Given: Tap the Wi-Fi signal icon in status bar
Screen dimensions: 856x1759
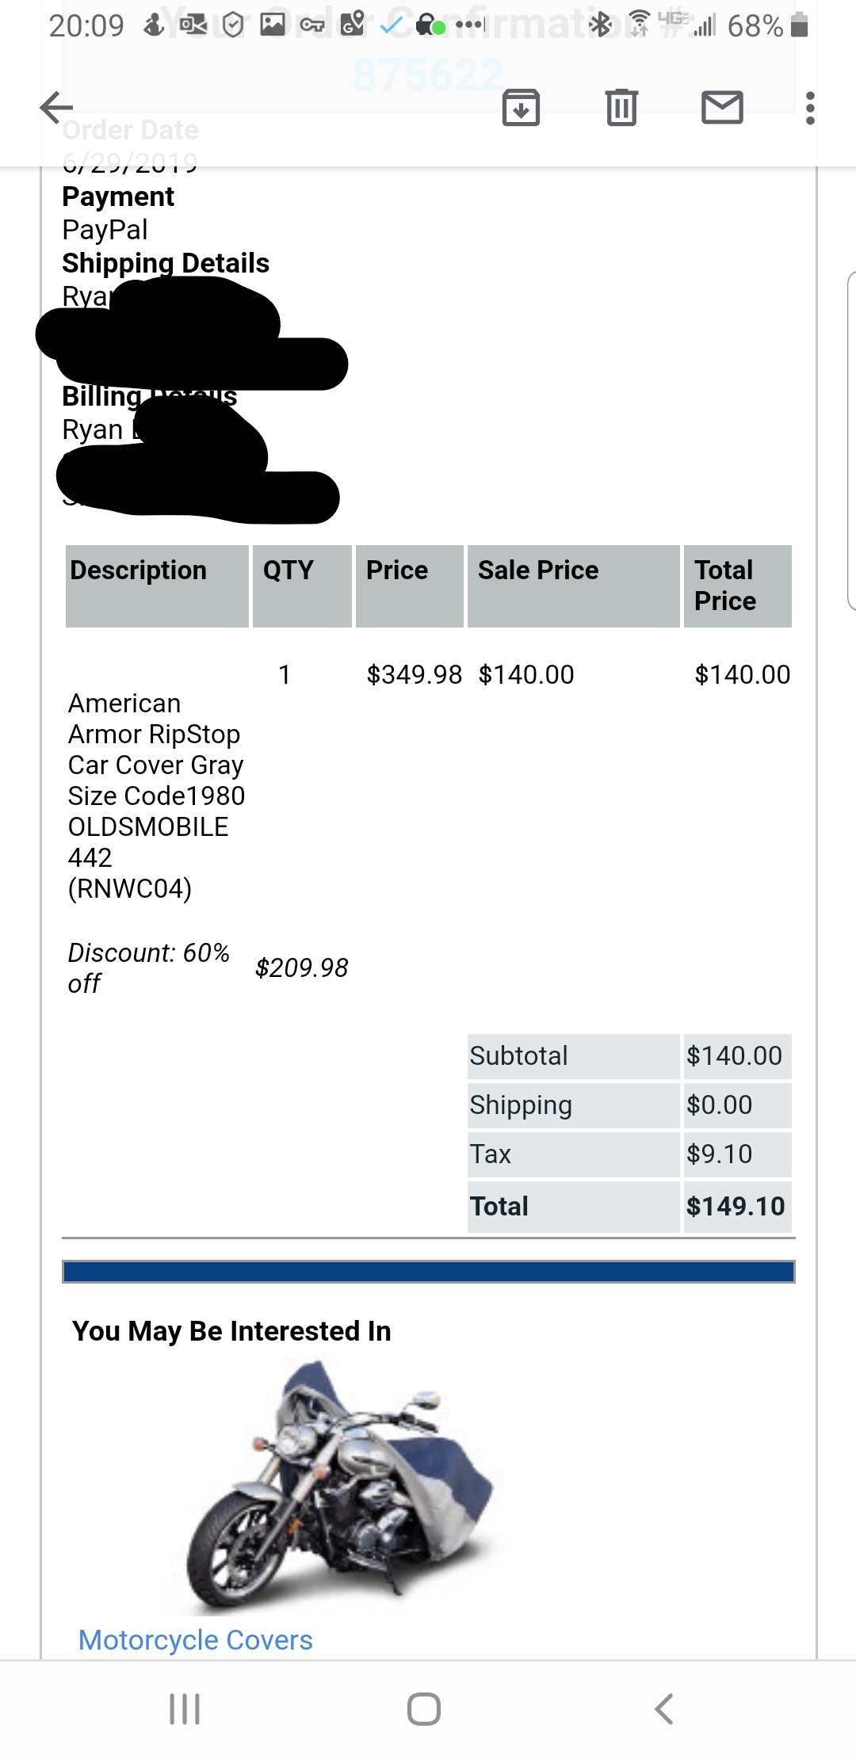Looking at the screenshot, I should (x=639, y=25).
